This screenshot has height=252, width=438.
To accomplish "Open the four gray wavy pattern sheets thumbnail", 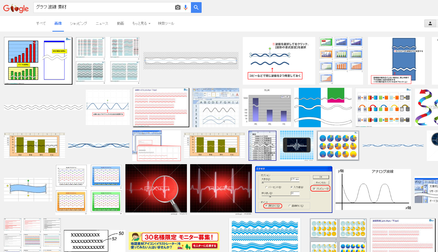I will pos(108,61).
